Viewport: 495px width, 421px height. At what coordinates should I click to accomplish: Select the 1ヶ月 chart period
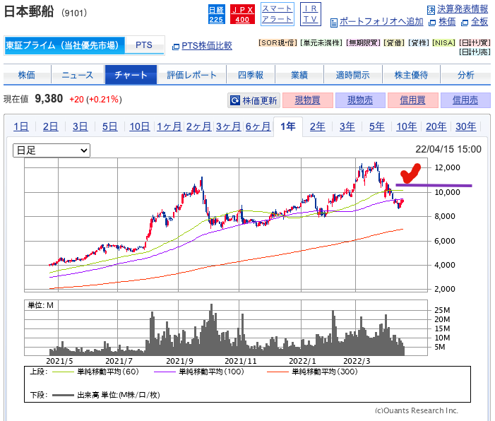tap(169, 126)
